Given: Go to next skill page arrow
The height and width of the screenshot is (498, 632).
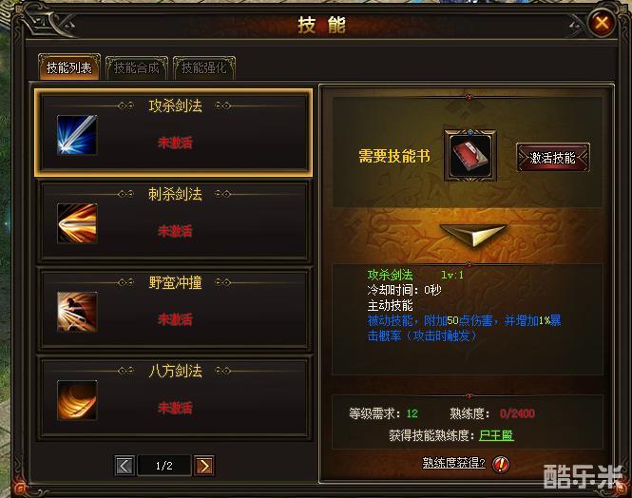Looking at the screenshot, I should pyautogui.click(x=204, y=466).
